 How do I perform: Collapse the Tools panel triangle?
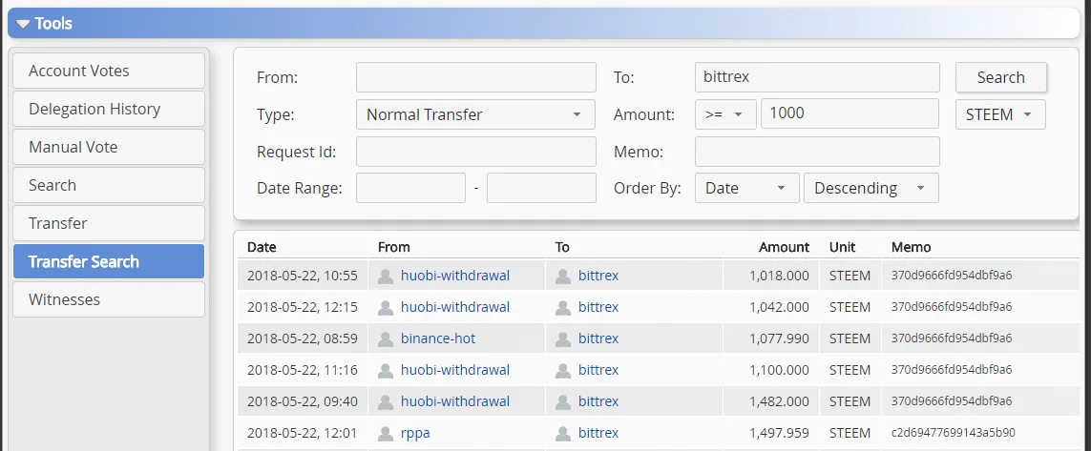coord(22,24)
